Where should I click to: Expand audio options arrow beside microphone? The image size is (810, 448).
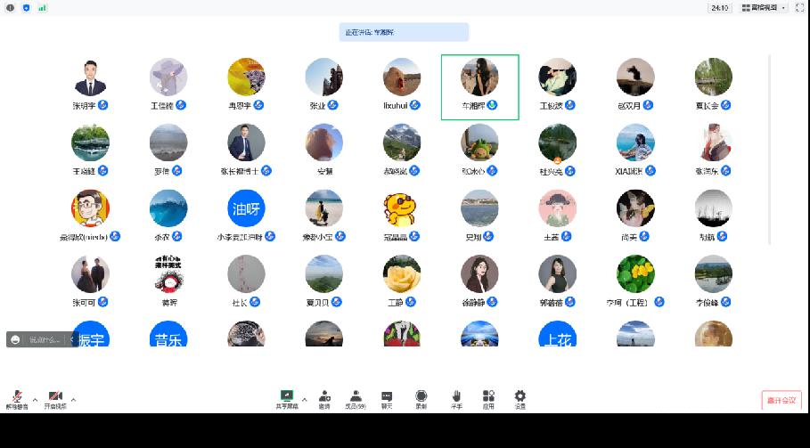tap(36, 399)
